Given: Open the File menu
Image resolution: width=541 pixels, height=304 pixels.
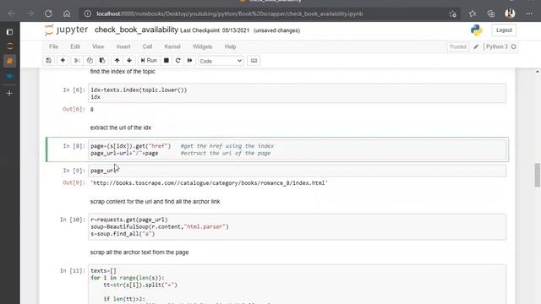Looking at the screenshot, I should tap(53, 46).
